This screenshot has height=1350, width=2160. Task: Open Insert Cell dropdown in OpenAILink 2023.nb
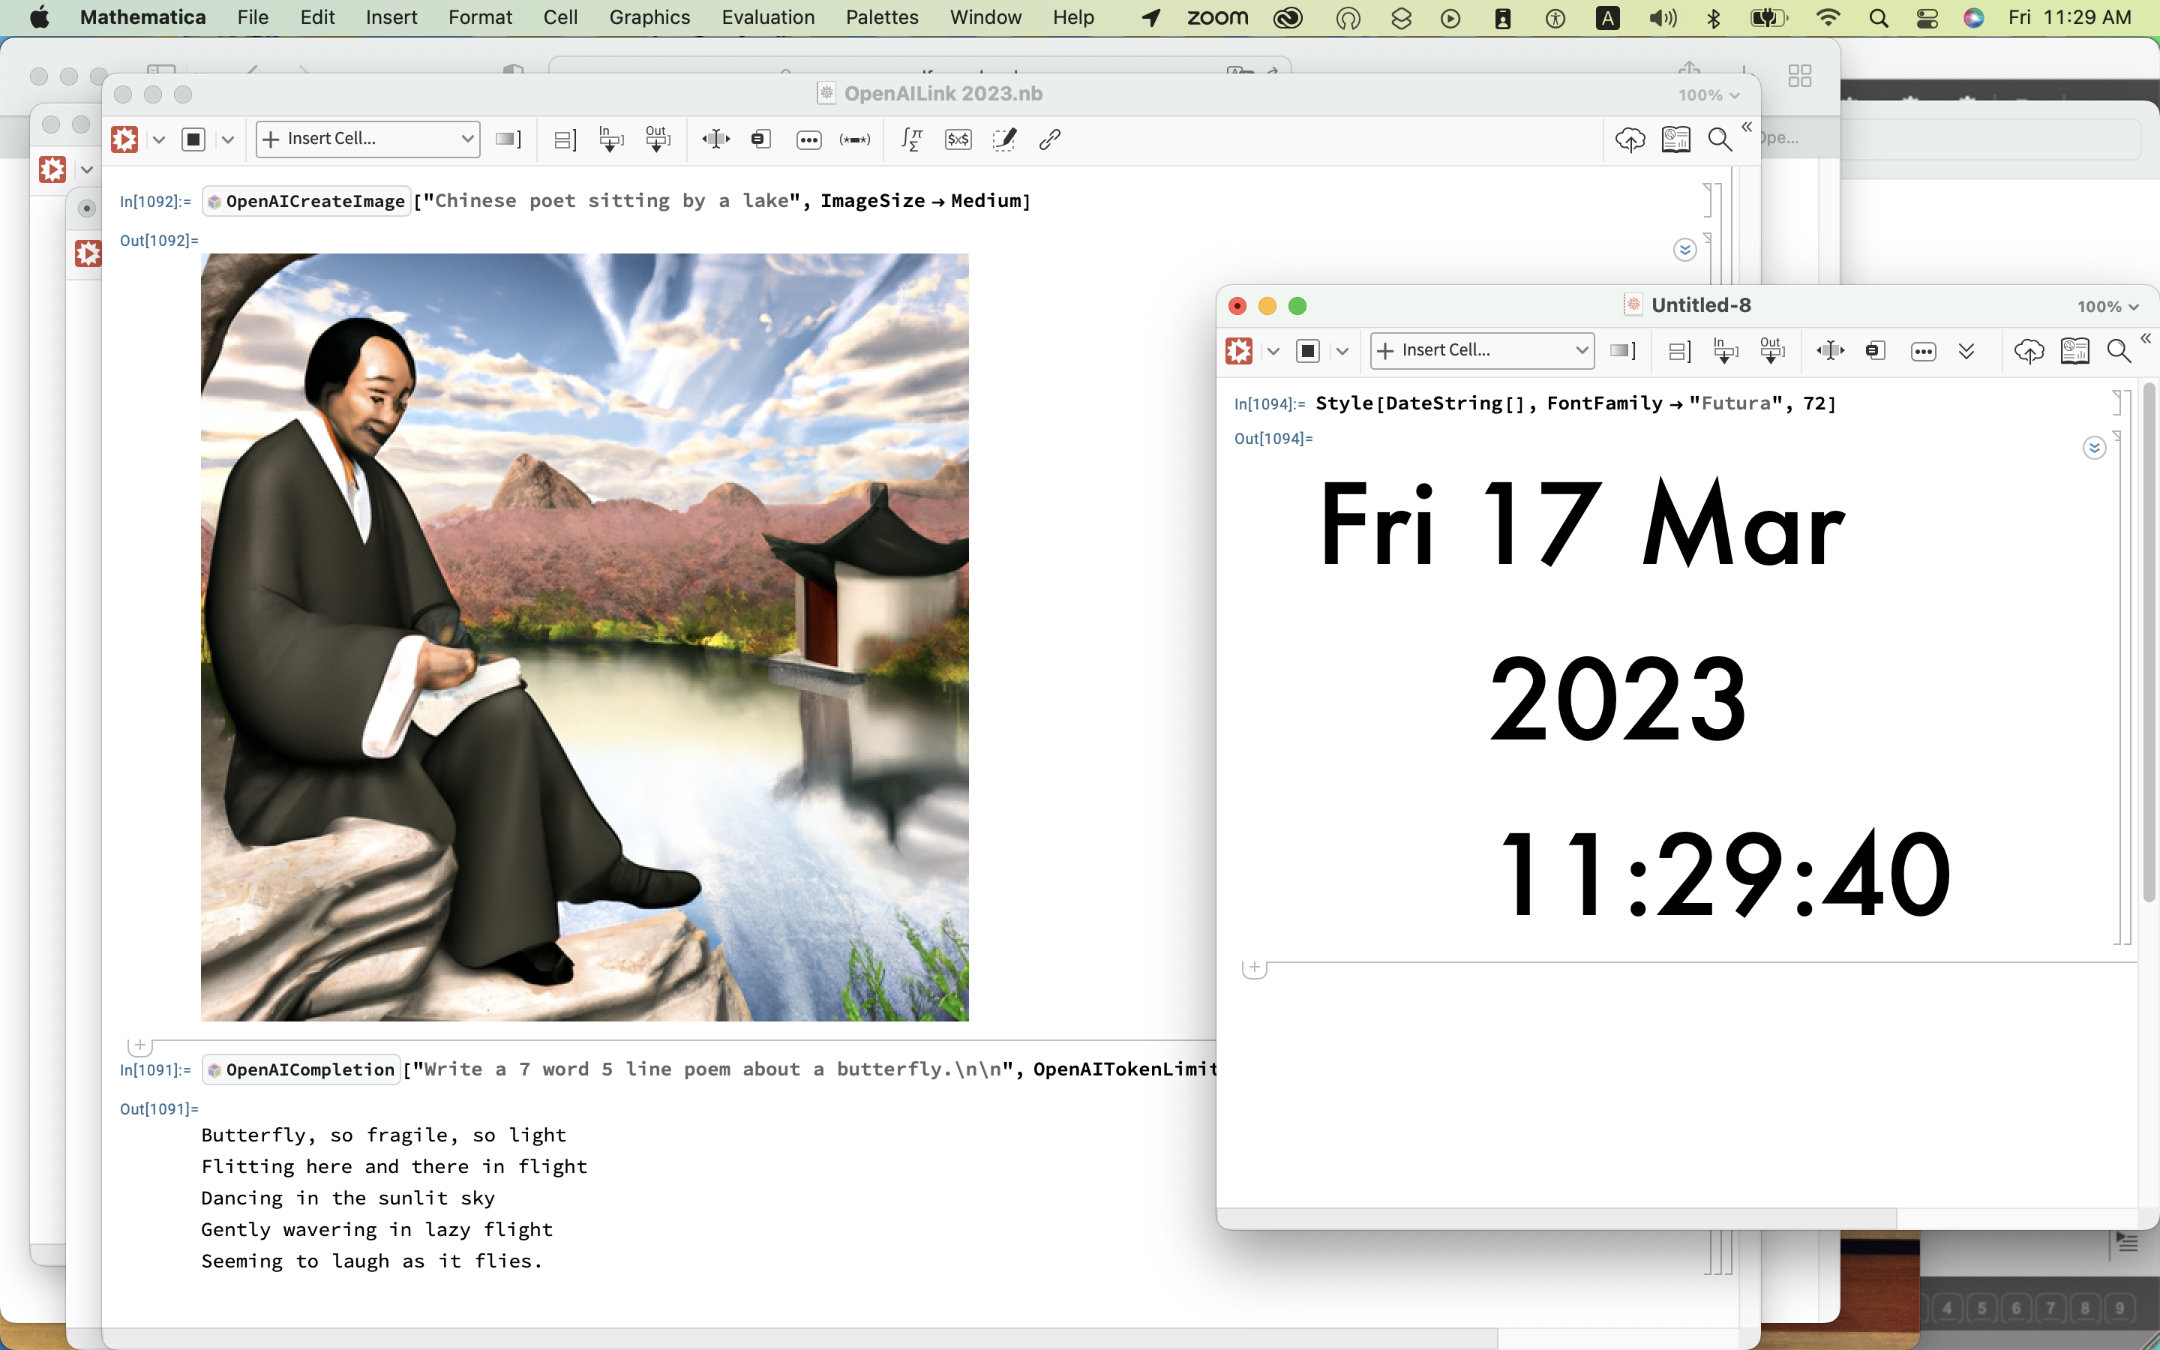(367, 139)
